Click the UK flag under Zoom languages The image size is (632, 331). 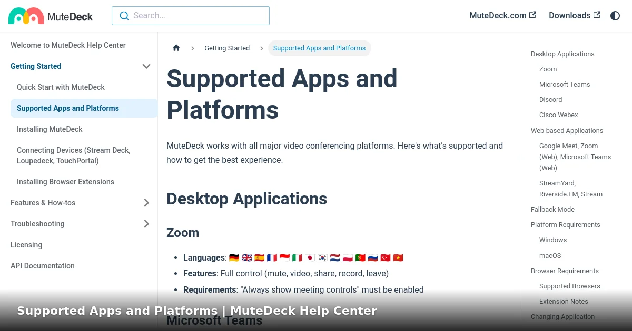point(246,258)
